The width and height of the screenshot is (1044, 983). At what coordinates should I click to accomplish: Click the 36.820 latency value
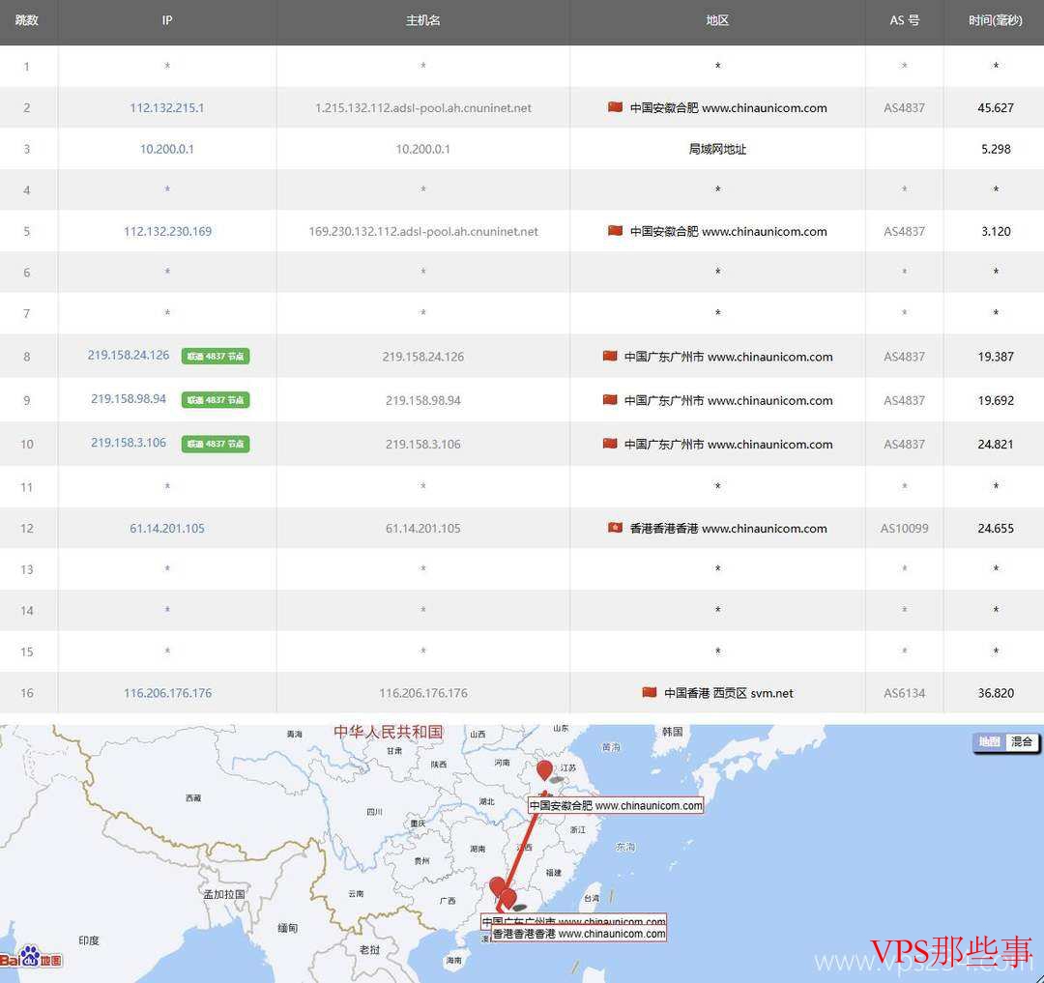996,693
